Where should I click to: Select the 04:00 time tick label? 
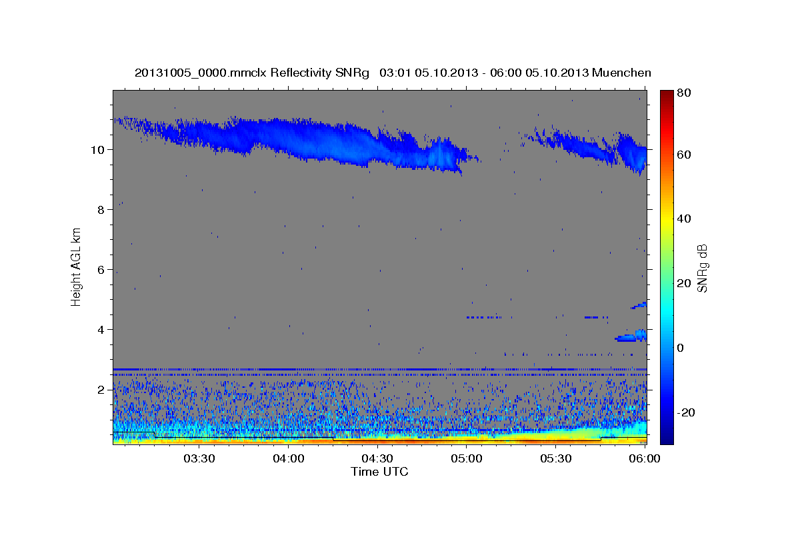click(288, 459)
